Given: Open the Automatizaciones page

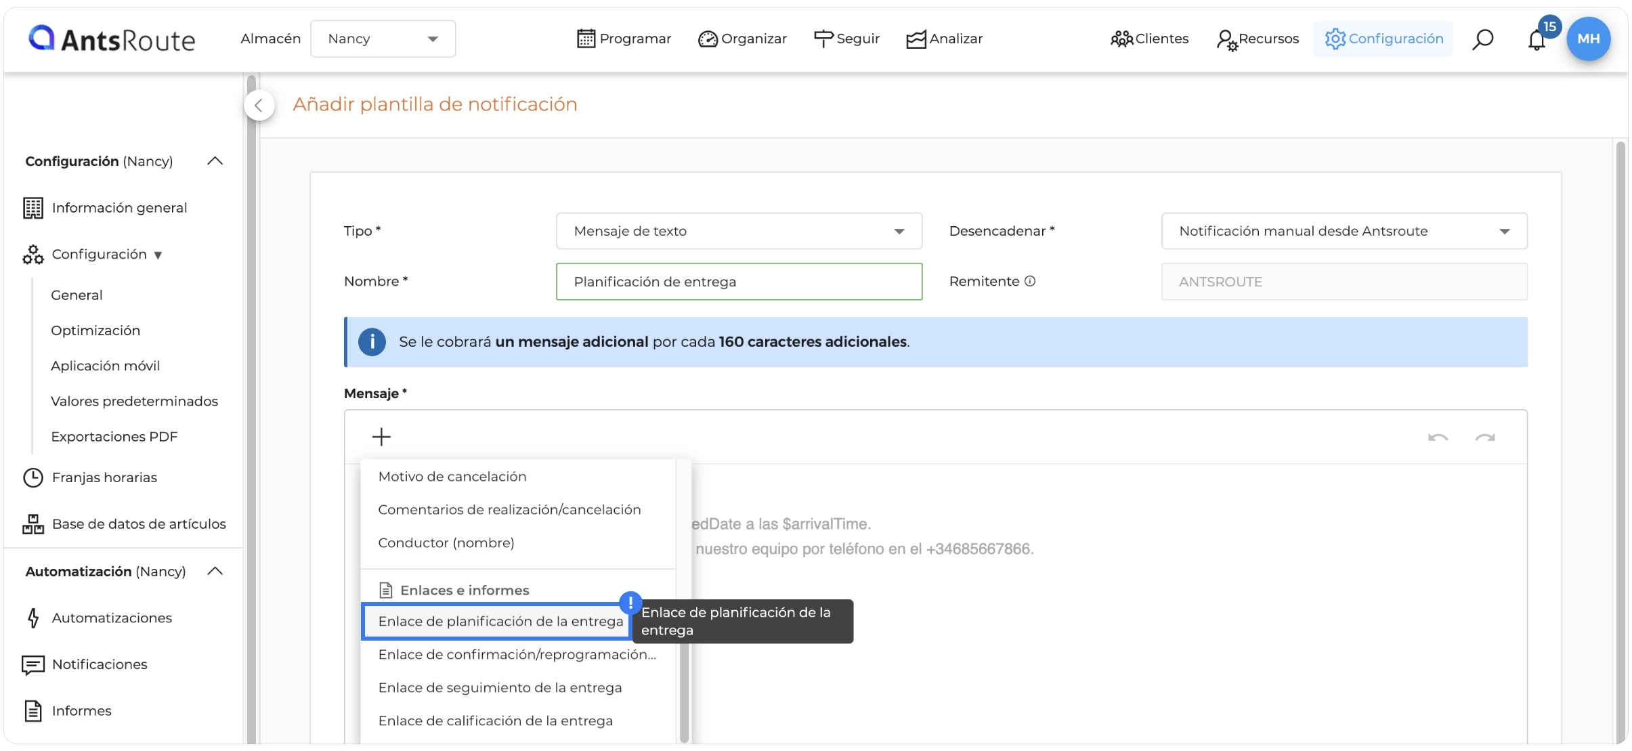Looking at the screenshot, I should pos(112,618).
